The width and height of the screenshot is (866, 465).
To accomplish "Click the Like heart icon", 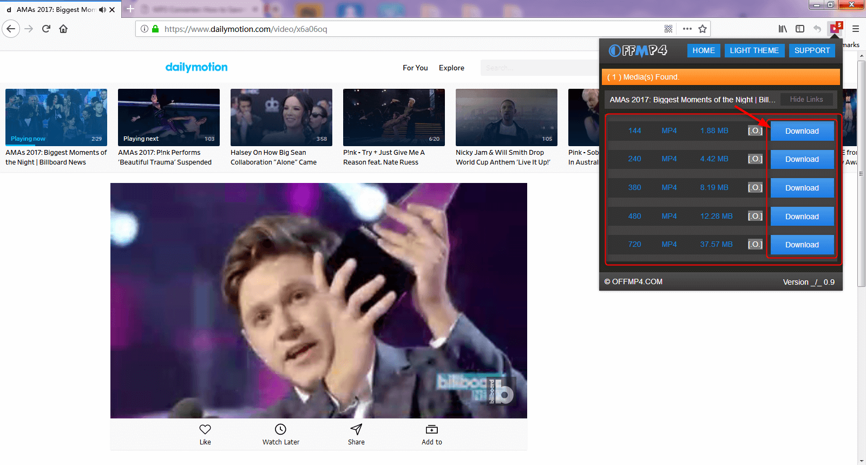I will tap(205, 429).
